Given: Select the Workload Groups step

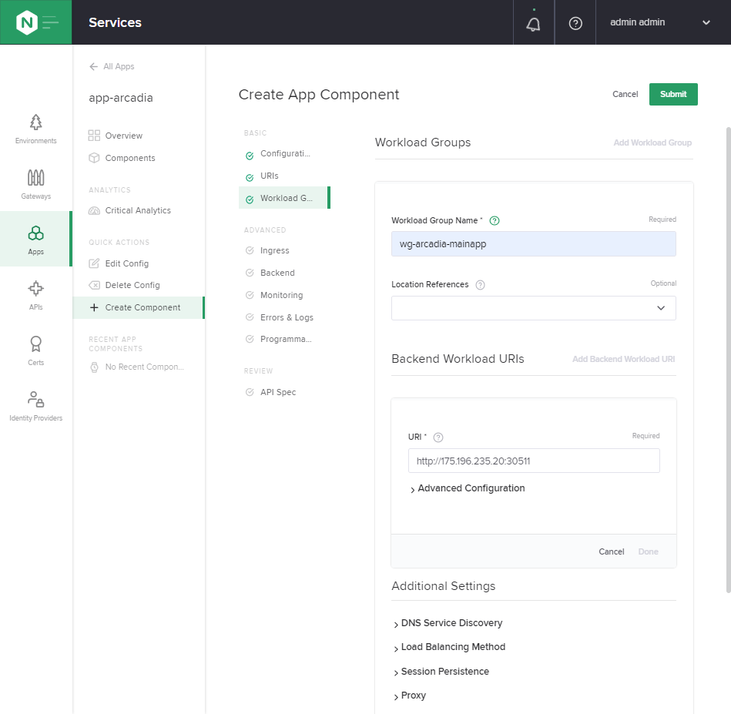Looking at the screenshot, I should pos(284,198).
